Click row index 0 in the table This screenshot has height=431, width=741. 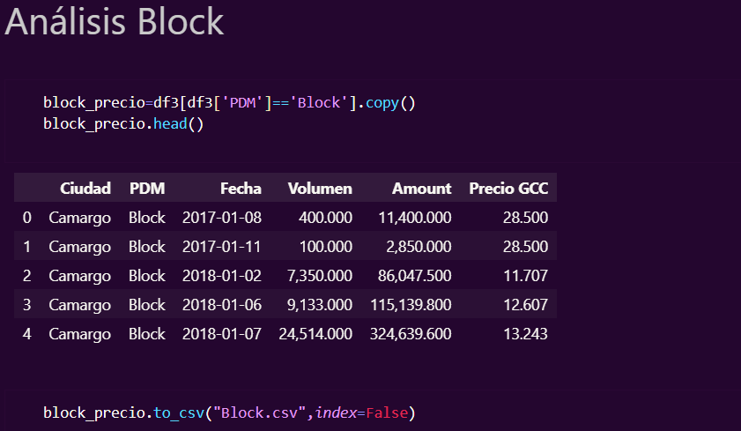pos(26,217)
